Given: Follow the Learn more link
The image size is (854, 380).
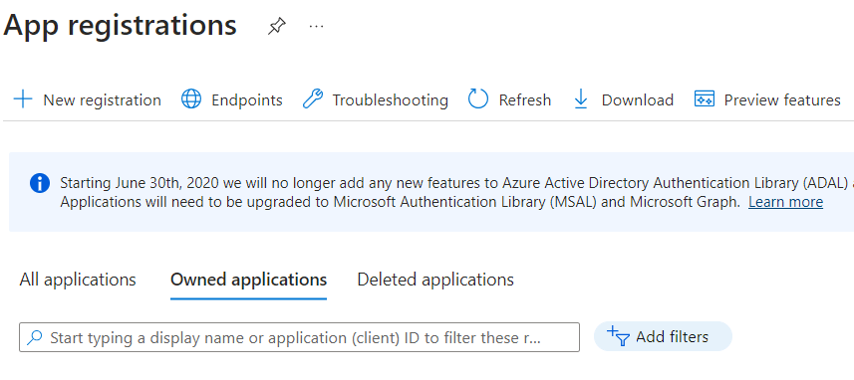Looking at the screenshot, I should pos(785,202).
